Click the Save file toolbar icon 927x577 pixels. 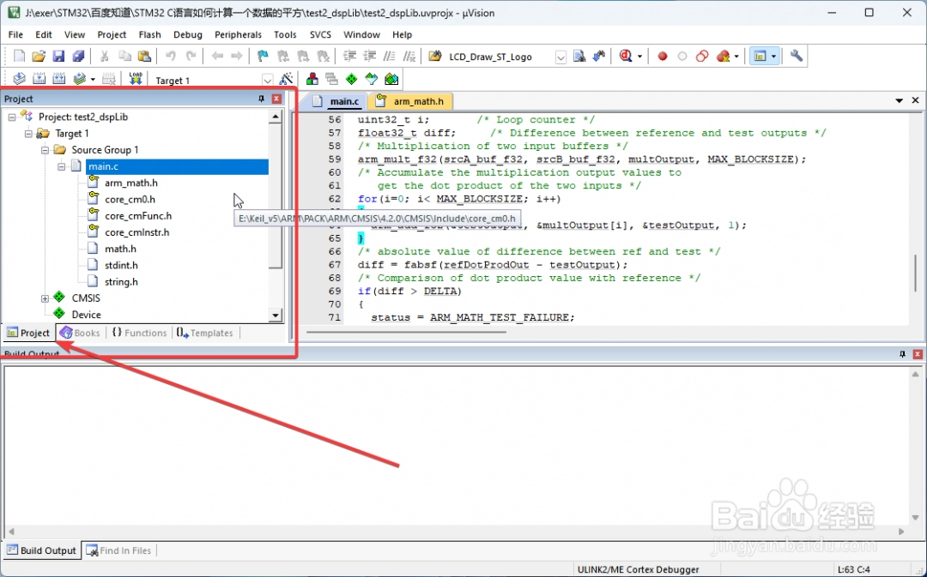coord(58,57)
